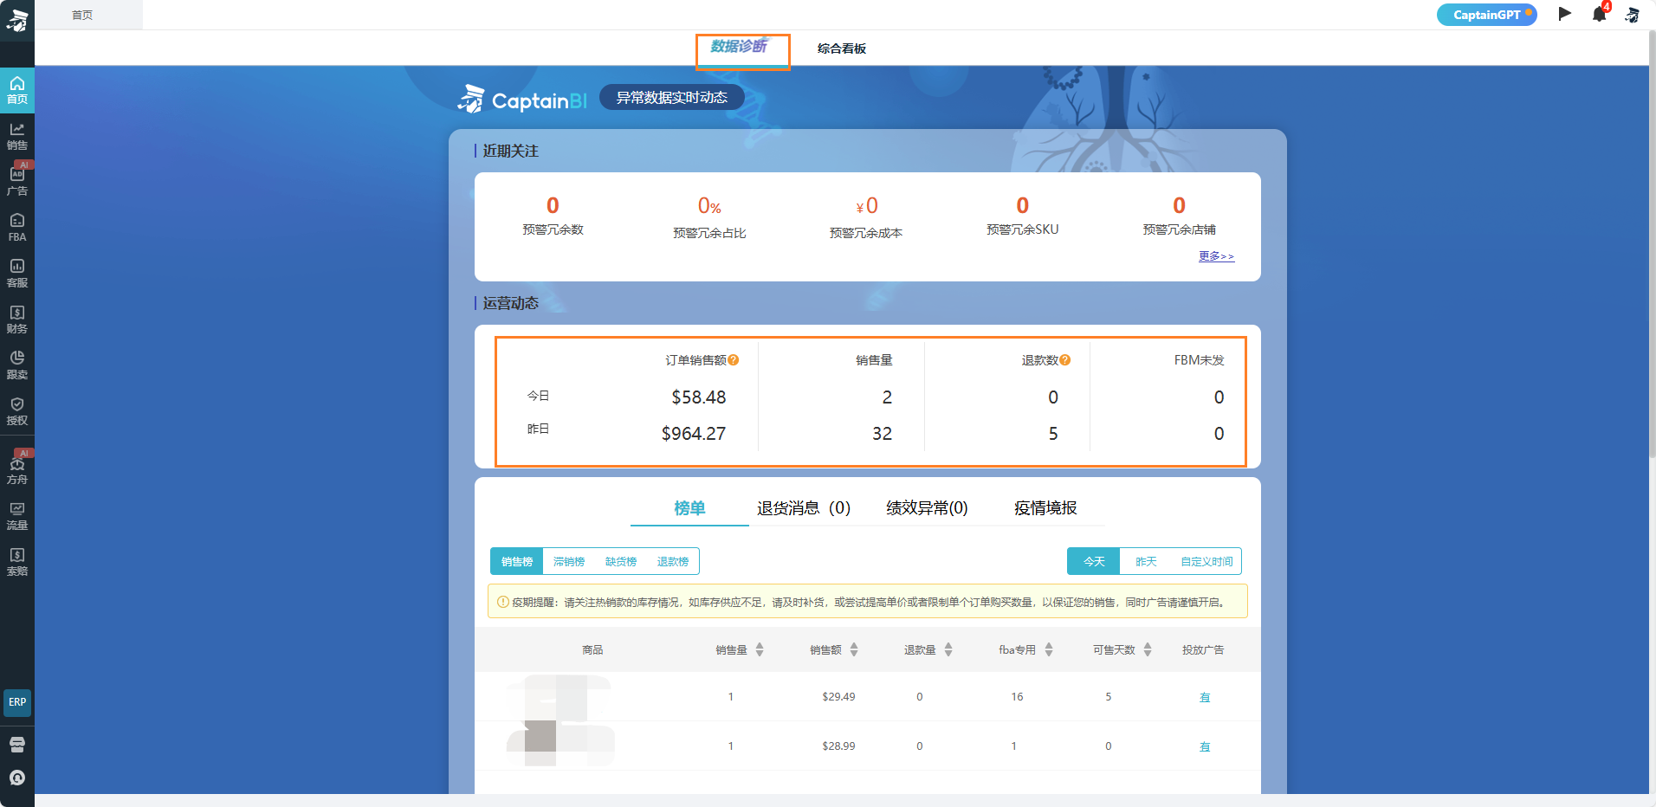
Task: Select the 退货消息 (0) tab
Action: [x=804, y=508]
